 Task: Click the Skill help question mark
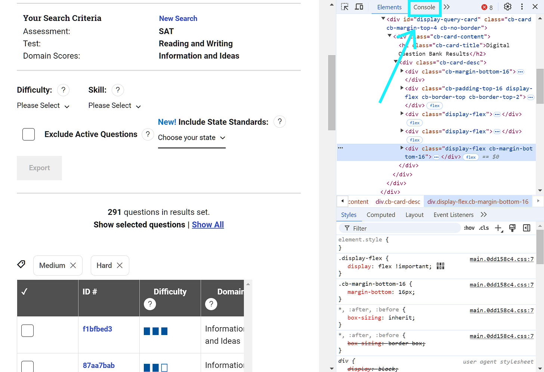[x=118, y=90]
